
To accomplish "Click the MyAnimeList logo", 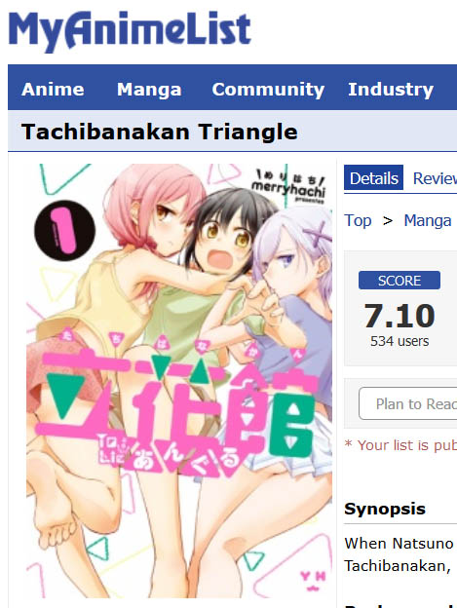I will pos(130,31).
